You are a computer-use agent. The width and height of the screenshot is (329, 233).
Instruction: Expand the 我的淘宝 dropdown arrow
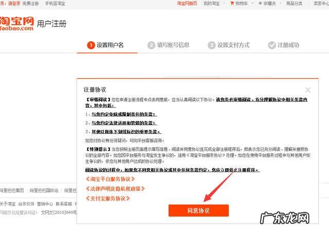224,3
